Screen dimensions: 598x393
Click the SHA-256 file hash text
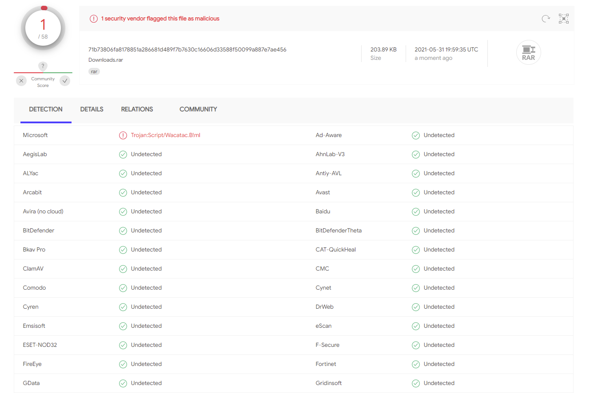coord(187,49)
